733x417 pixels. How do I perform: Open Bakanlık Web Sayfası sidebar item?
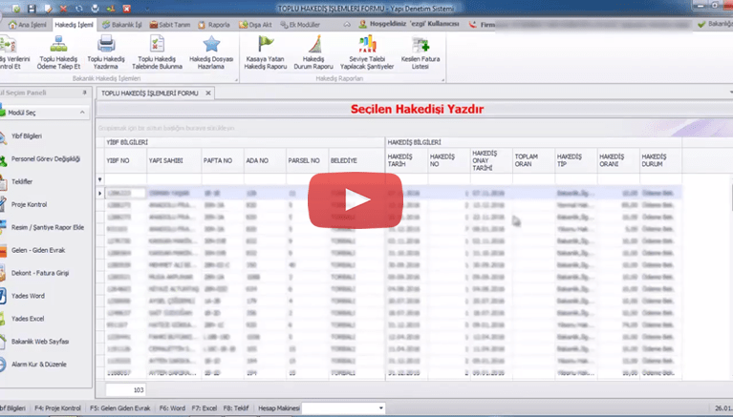tap(38, 341)
